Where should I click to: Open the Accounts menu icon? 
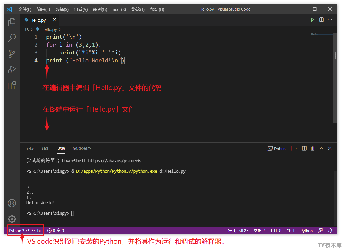[12, 203]
